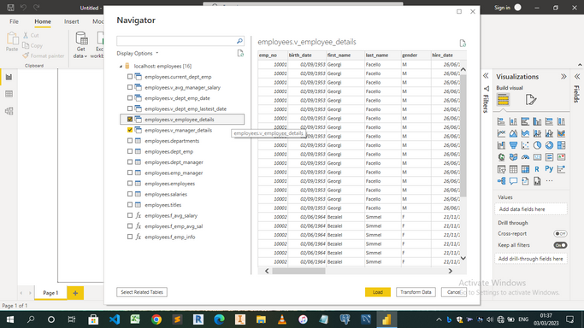Expand the Fields pane
584x328 pixels.
(x=577, y=77)
